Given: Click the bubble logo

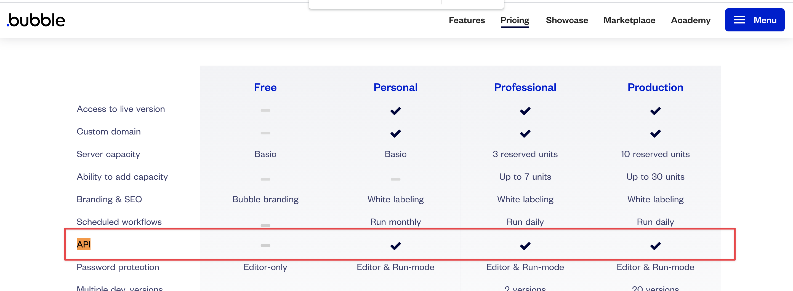Looking at the screenshot, I should [x=36, y=20].
